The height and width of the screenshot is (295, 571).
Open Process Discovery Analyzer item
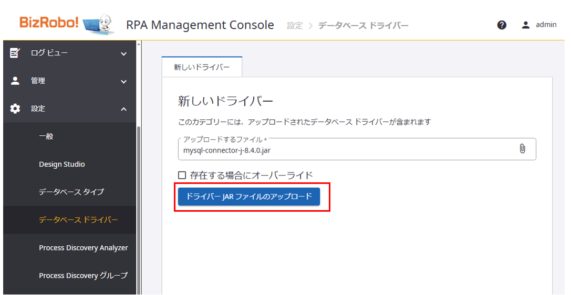coord(83,247)
